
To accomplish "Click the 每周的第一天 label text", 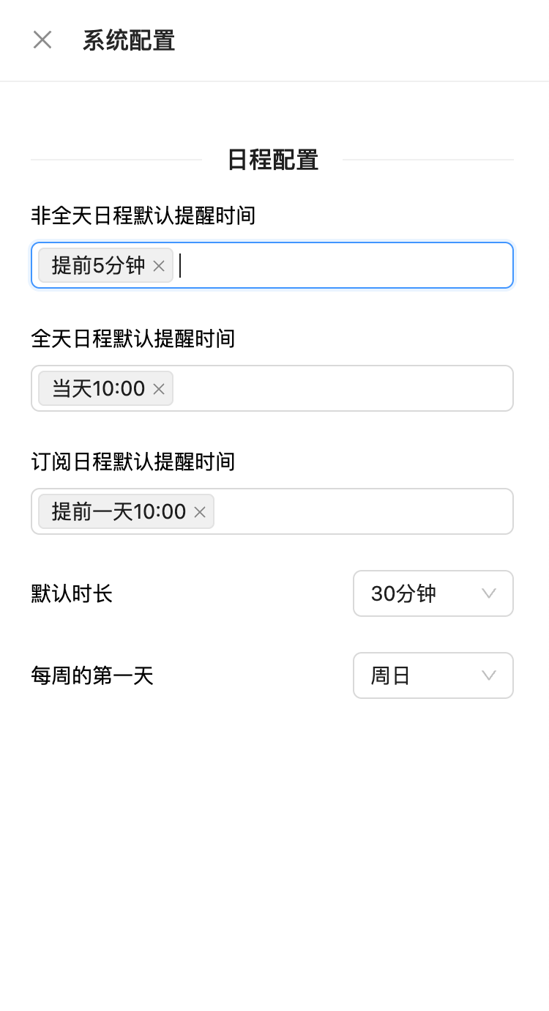I will pyautogui.click(x=92, y=675).
